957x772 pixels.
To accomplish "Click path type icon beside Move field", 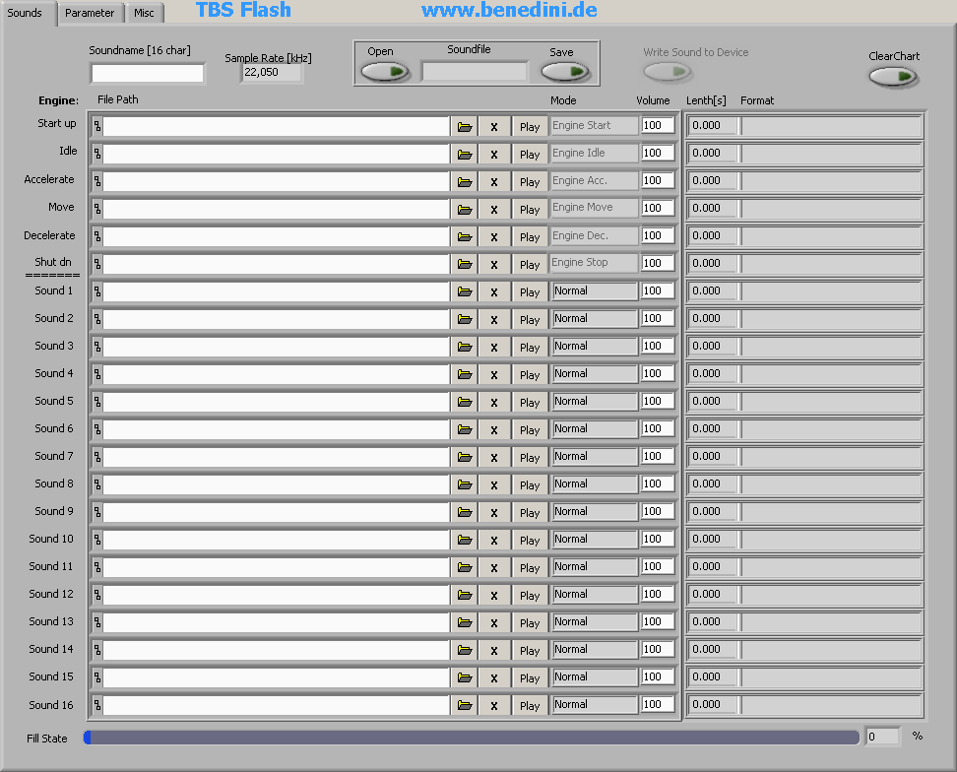I will click(x=97, y=209).
